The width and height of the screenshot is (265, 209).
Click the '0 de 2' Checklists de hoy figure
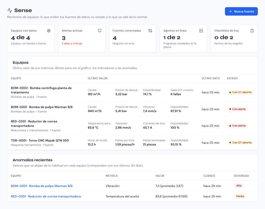224,37
